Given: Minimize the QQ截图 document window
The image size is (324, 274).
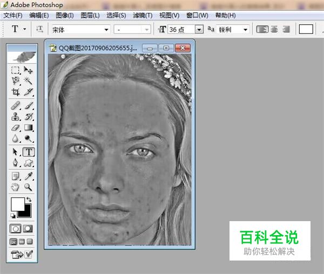Looking at the screenshot, I should tap(150, 48).
